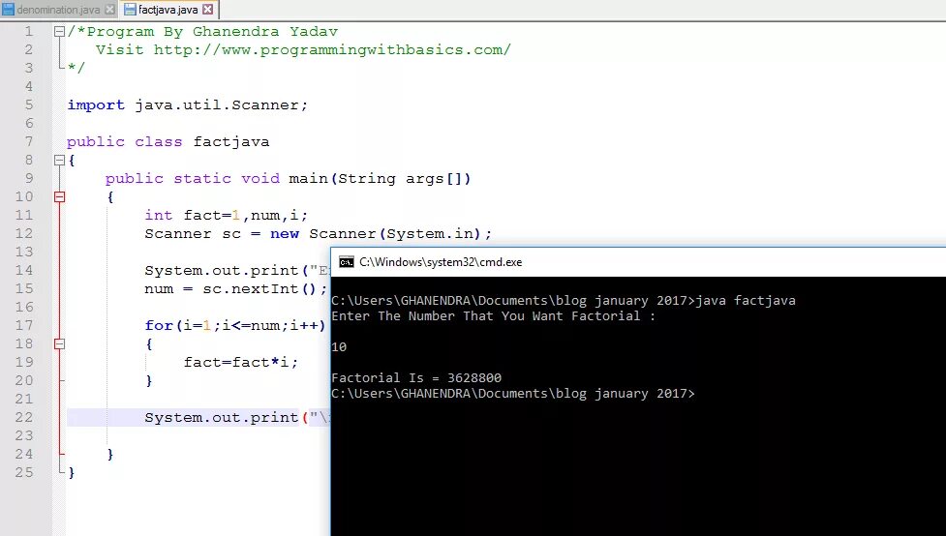Click 'main(String args[])' on line 9
This screenshot has width=946, height=536.
(x=380, y=179)
